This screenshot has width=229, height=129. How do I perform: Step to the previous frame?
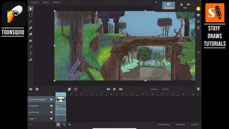[30, 89]
